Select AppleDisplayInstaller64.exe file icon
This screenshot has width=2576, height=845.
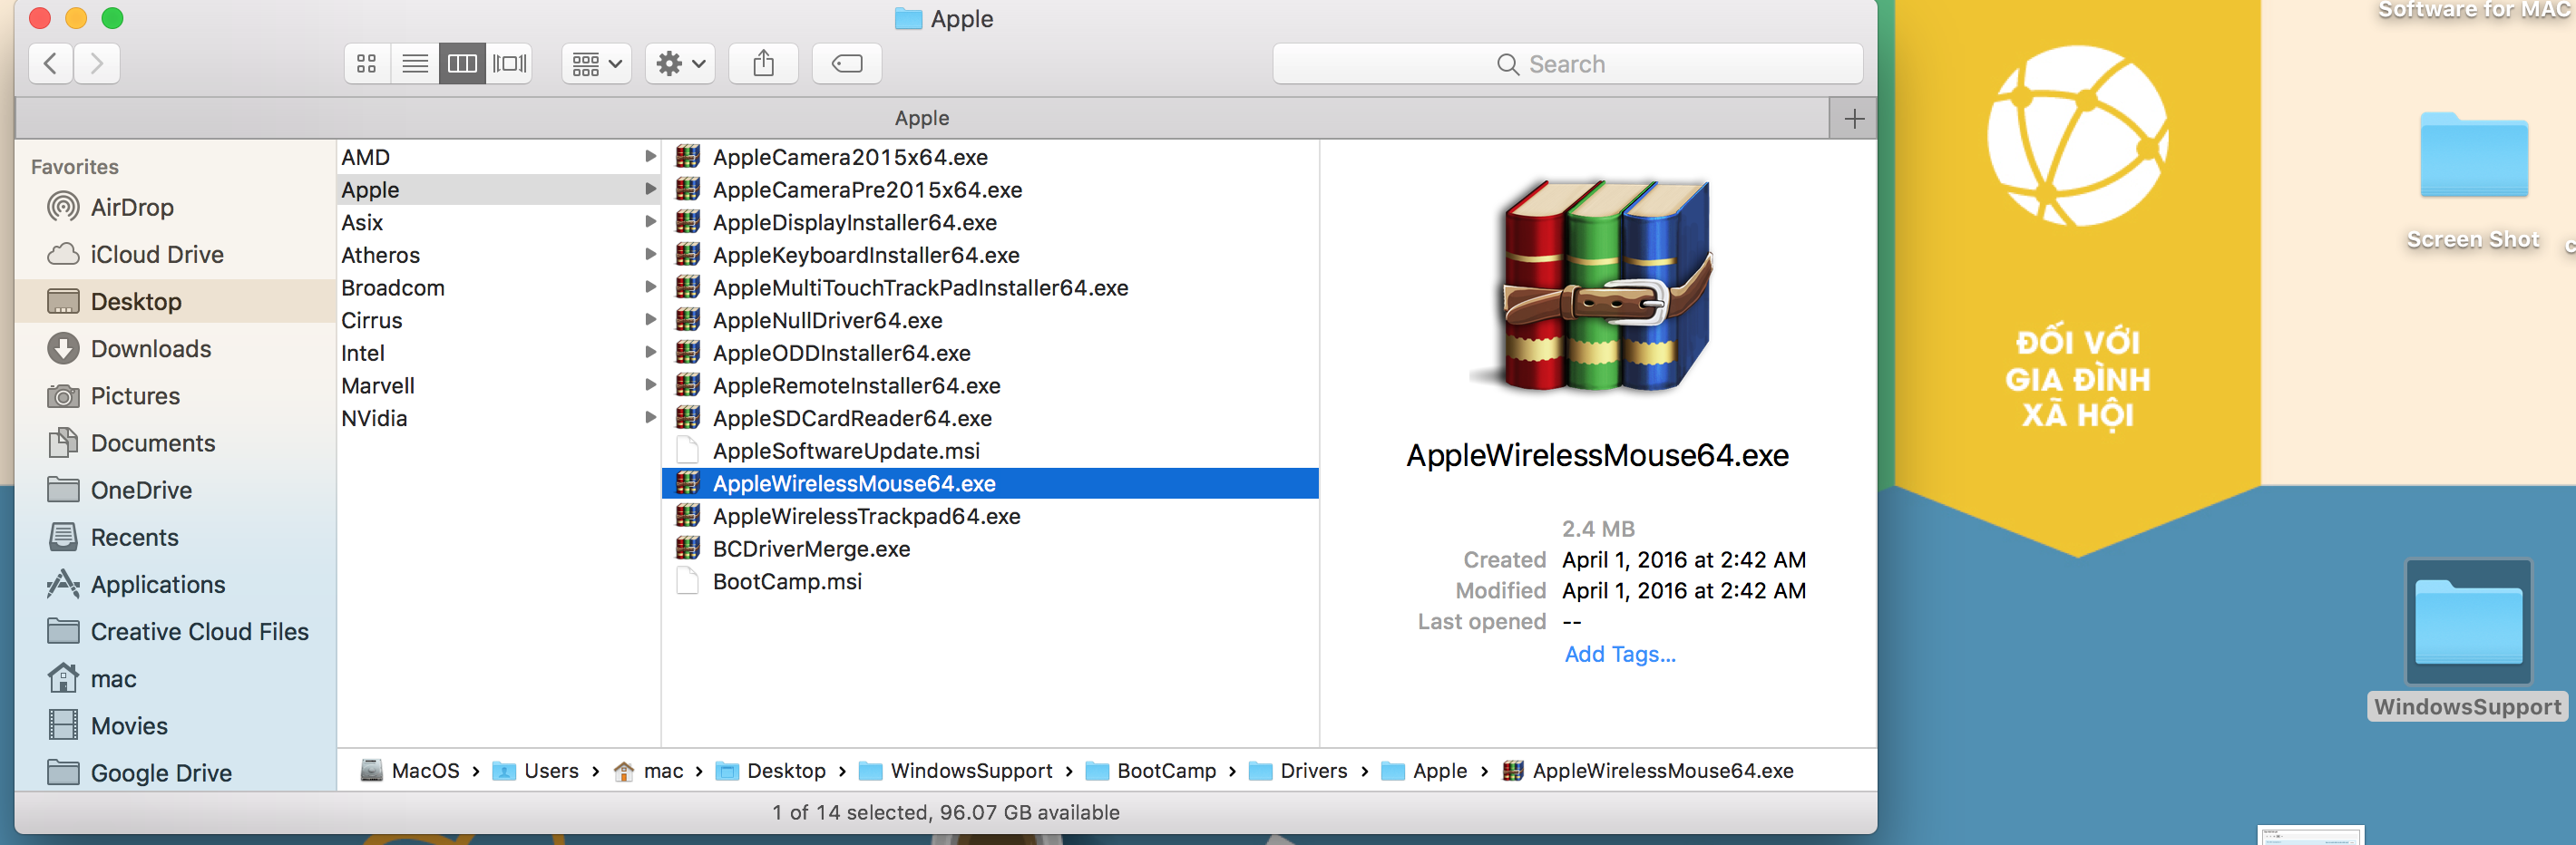tap(688, 222)
